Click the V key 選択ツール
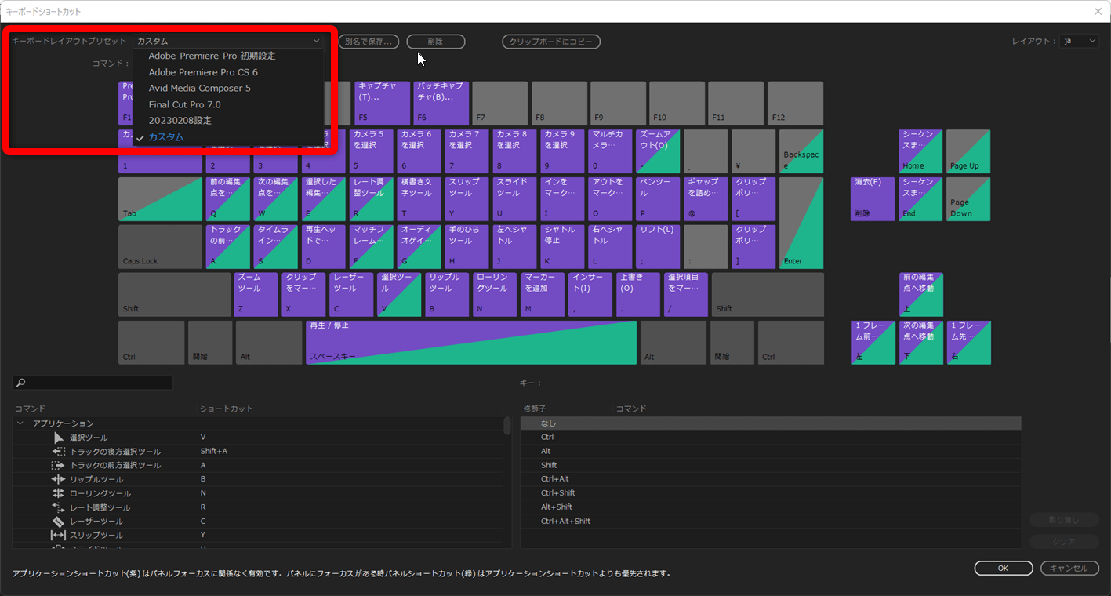The image size is (1111, 596). pyautogui.click(x=399, y=295)
